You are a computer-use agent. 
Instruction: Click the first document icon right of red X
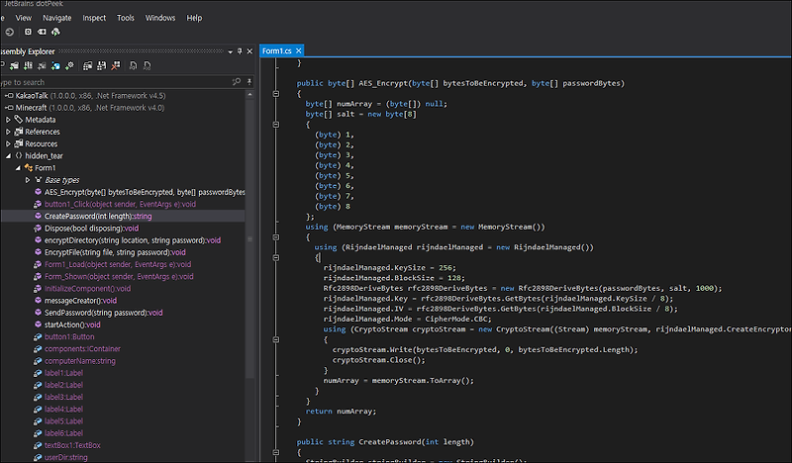134,65
